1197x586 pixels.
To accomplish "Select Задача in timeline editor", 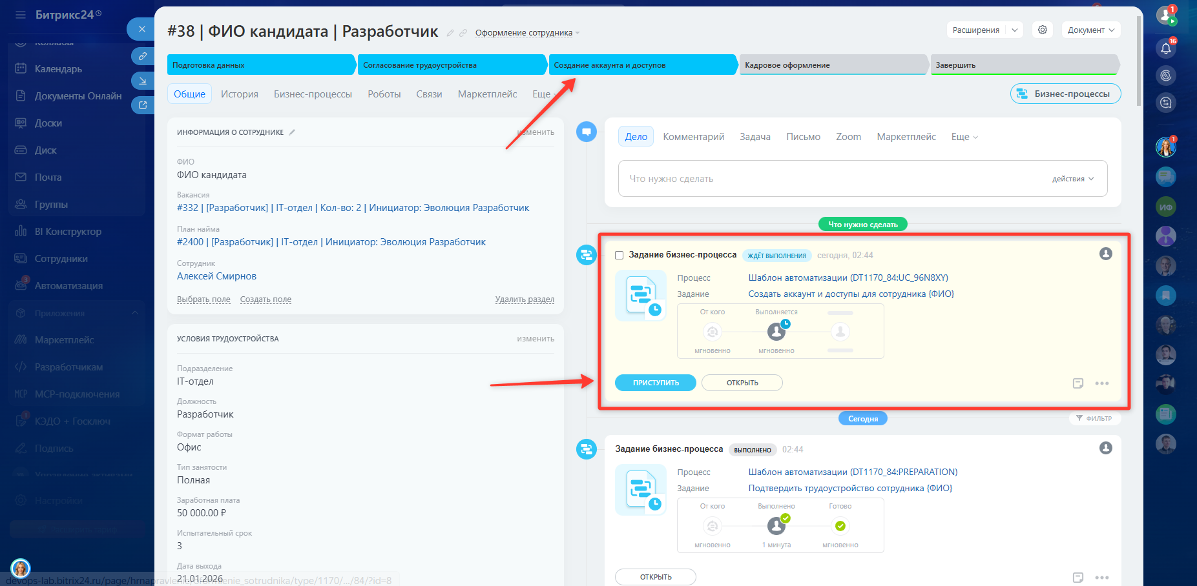I will point(755,137).
